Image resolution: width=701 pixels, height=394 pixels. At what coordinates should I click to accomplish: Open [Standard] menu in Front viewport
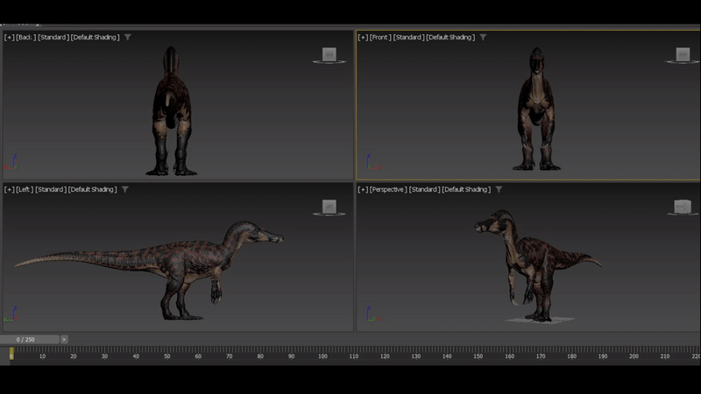[x=408, y=37]
